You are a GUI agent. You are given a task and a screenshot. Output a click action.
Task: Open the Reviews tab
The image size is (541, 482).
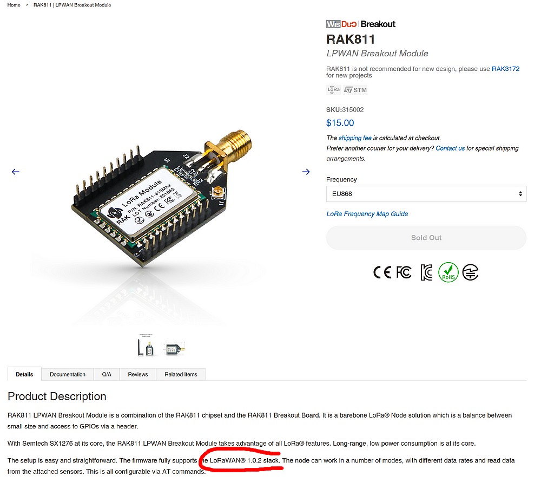[137, 374]
